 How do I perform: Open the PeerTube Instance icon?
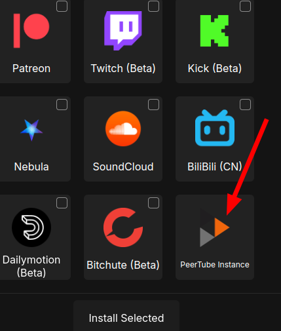(x=214, y=227)
